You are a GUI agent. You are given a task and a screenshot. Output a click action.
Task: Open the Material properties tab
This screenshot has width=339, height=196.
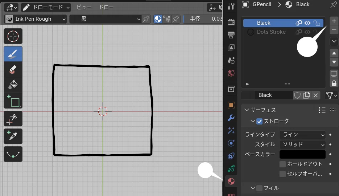(231, 181)
